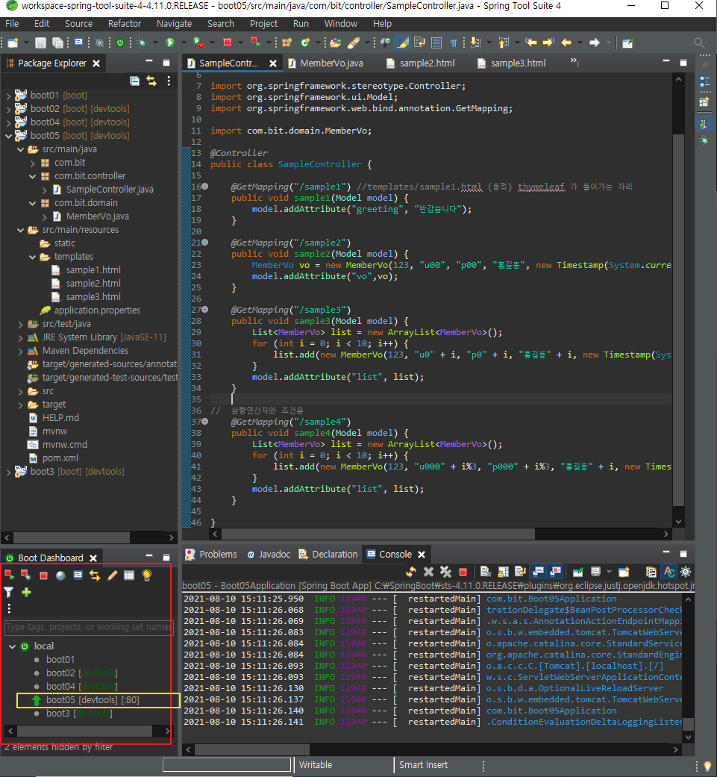717x777 pixels.
Task: Select SampleController.java in Package Explorer
Action: [x=110, y=190]
